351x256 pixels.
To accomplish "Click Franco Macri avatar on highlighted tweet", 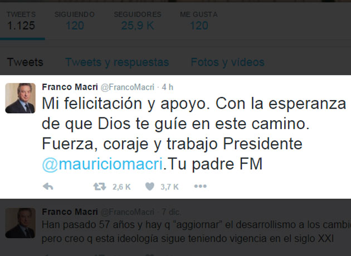I will click(21, 98).
